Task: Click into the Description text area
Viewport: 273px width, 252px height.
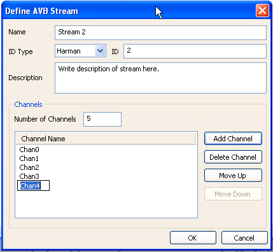Action: (x=160, y=78)
